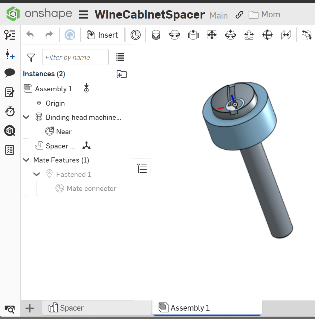Image resolution: width=315 pixels, height=319 pixels.
Task: Select the Spacer instance in the tree
Action: point(60,146)
